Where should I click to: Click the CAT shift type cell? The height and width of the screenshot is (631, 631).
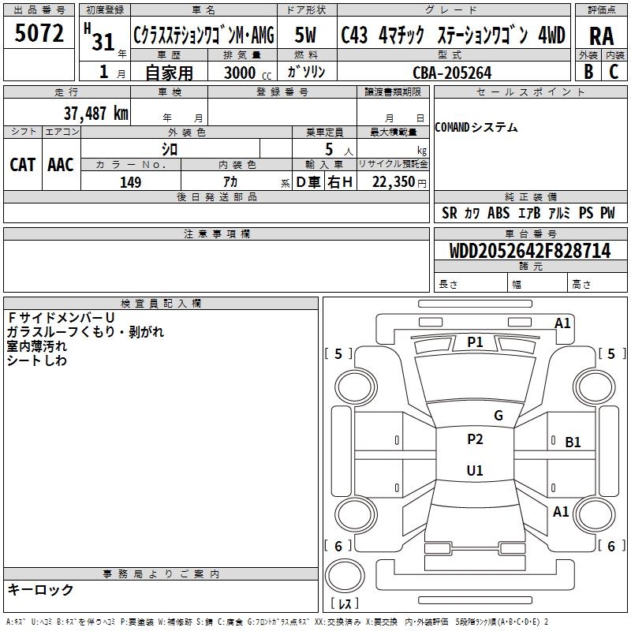(22, 164)
